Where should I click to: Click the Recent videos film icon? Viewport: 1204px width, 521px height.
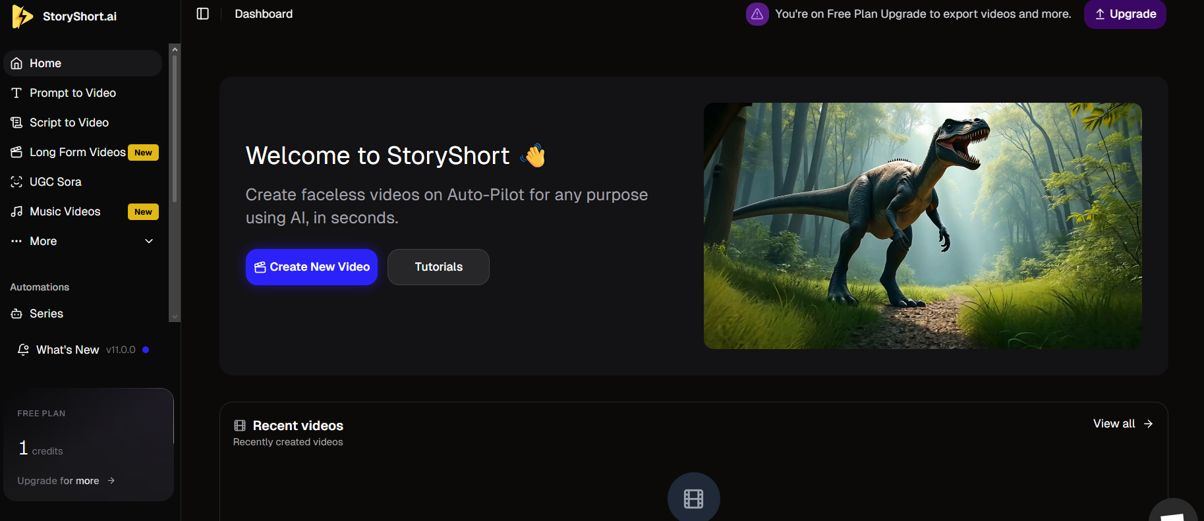pyautogui.click(x=240, y=425)
